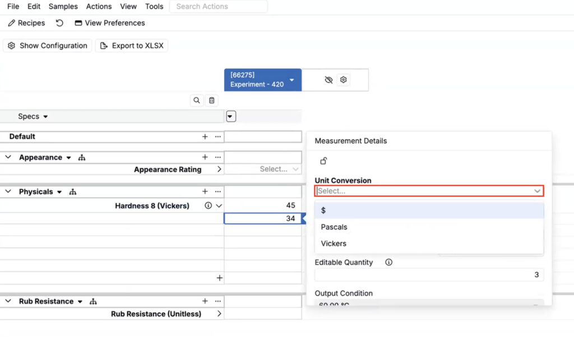Show Editable Quantity info icon
The image size is (574, 337).
(x=389, y=262)
